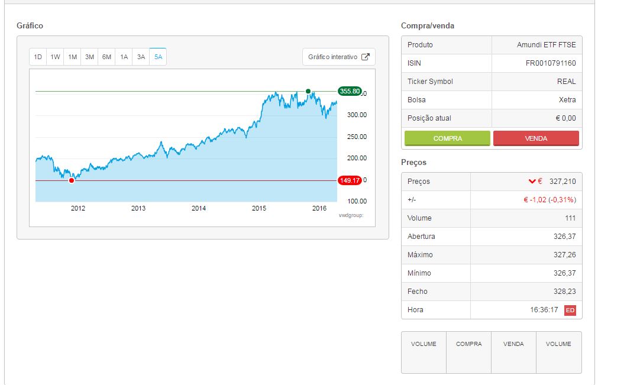This screenshot has height=385, width=640.
Task: Click the 149.17 low price label
Action: [x=349, y=180]
